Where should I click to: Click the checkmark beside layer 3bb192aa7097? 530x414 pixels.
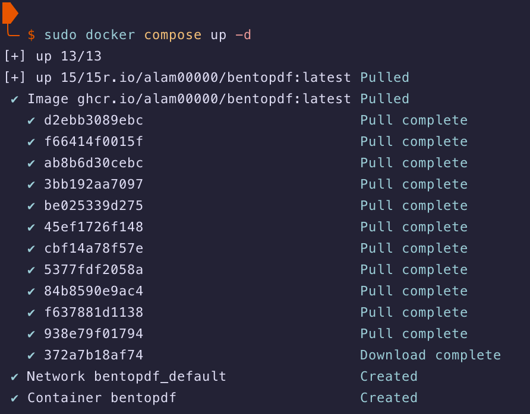coord(31,184)
